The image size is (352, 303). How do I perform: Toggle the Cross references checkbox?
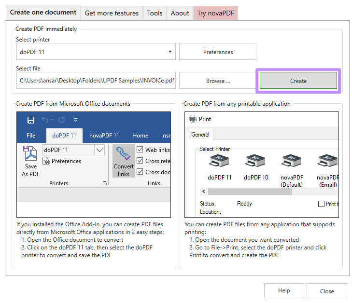[140, 161]
